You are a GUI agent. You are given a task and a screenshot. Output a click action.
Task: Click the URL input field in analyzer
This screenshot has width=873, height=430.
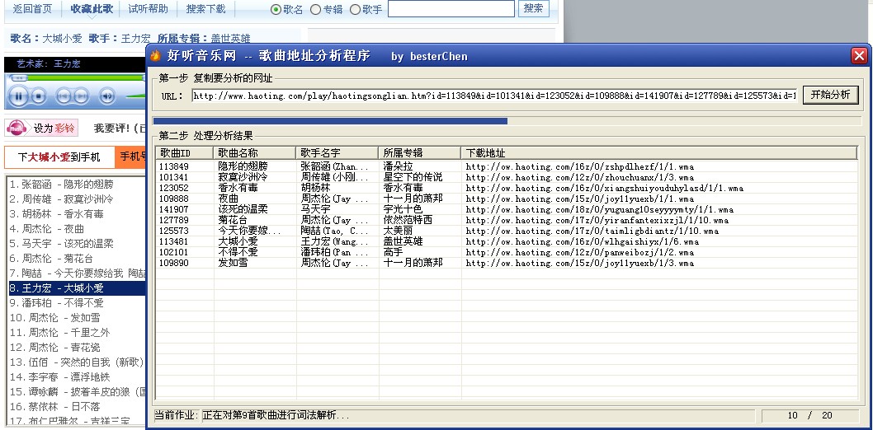(494, 96)
